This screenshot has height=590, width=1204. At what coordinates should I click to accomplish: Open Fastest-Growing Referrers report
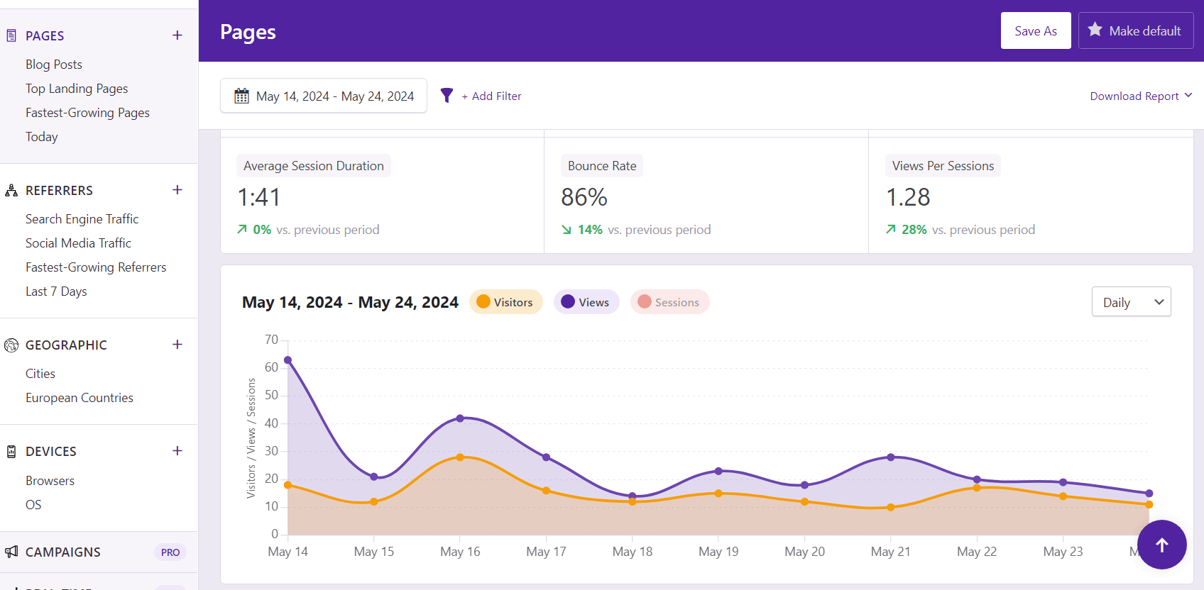pyautogui.click(x=96, y=267)
